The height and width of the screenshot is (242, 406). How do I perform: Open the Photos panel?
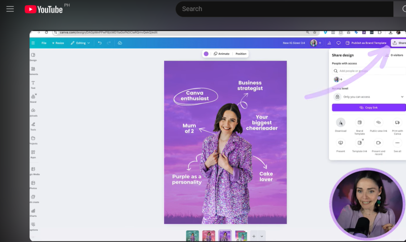point(33,185)
